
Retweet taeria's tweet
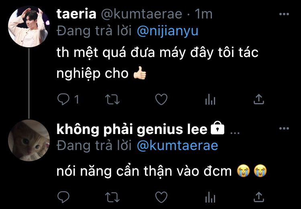coord(112,99)
